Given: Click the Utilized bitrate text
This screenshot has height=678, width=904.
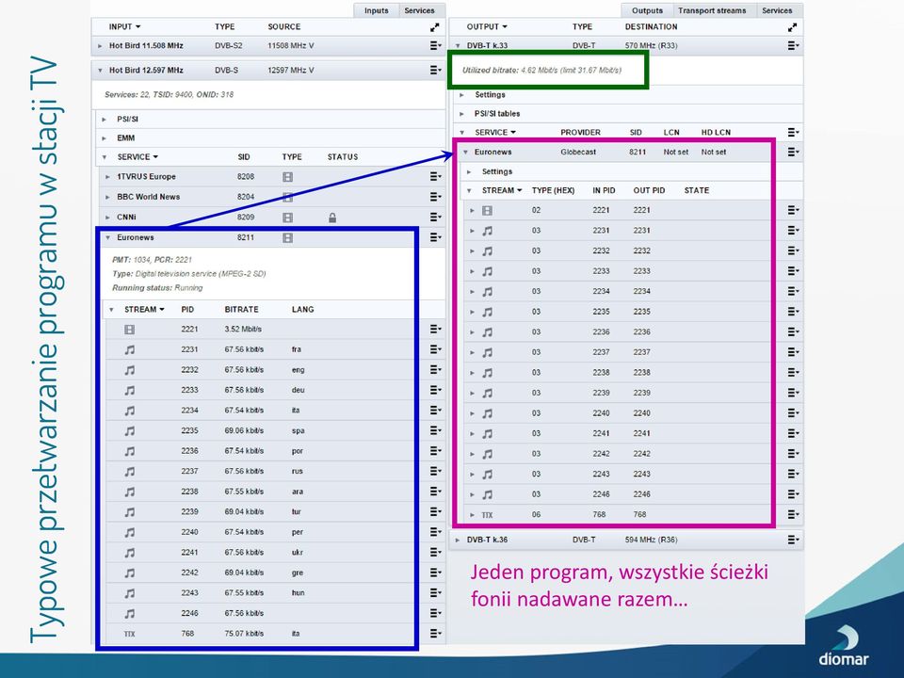Looking at the screenshot, I should point(542,71).
